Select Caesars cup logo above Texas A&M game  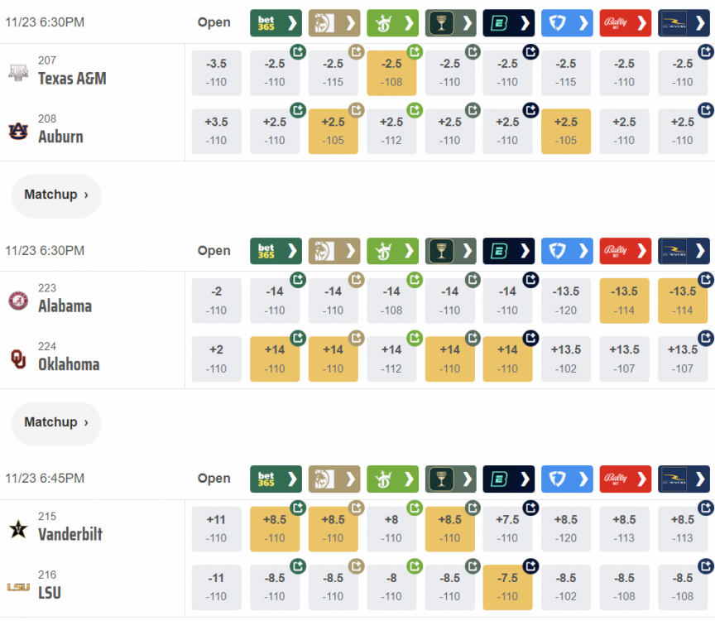(x=441, y=22)
